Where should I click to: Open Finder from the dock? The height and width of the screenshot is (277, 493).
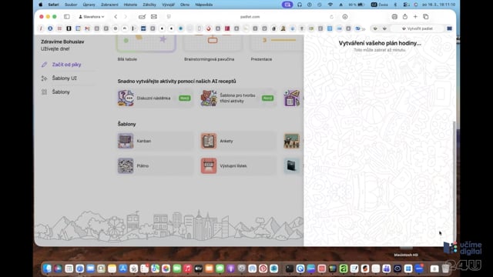47,269
